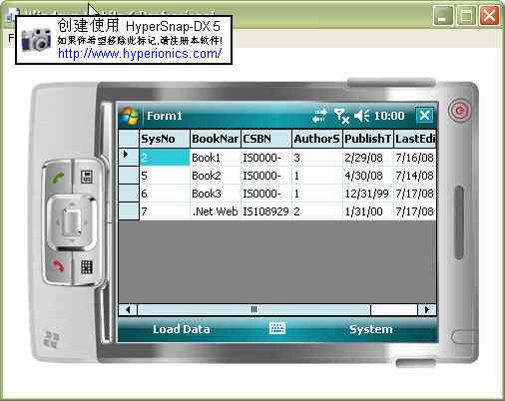Open the on-screen keyboard icon

277,328
